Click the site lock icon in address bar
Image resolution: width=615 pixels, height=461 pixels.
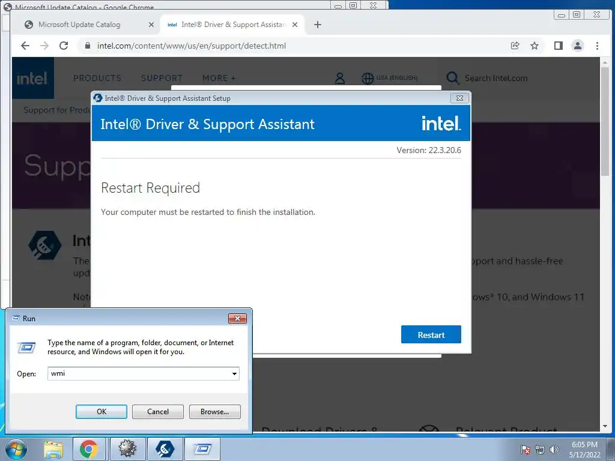tap(88, 46)
